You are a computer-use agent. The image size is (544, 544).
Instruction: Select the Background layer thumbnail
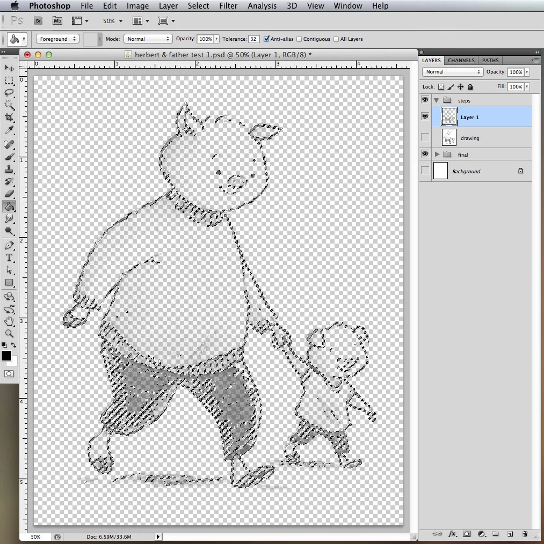pyautogui.click(x=440, y=171)
